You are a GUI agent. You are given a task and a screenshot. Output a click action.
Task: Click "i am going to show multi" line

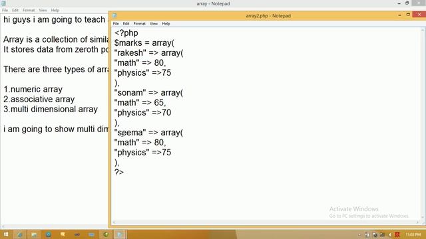pos(55,129)
